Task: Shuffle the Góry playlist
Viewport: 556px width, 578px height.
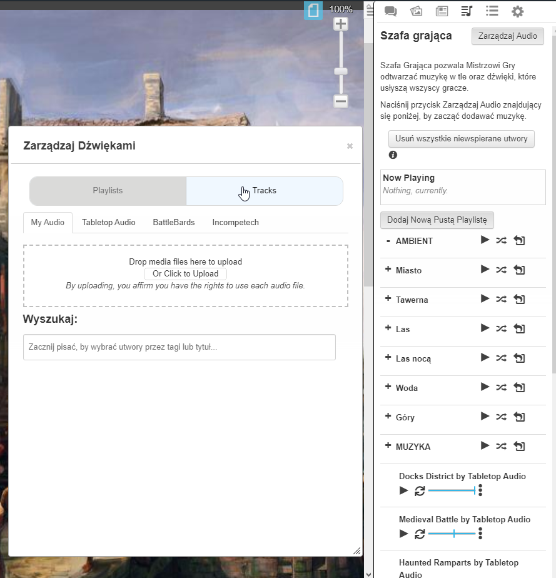Action: (501, 417)
